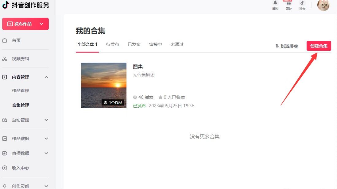Image resolution: width=337 pixels, height=189 pixels.
Task: Switch to the 未通过 tab
Action: pos(177,45)
